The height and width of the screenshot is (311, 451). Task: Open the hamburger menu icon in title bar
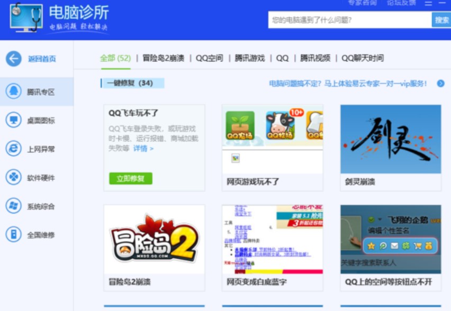pos(428,3)
